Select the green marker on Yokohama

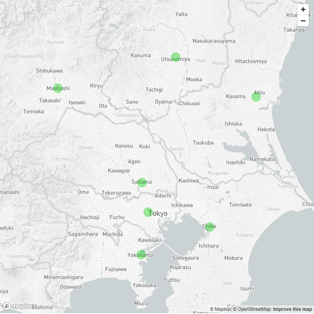[141, 254]
